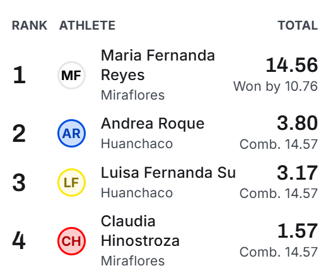Image resolution: width=326 pixels, height=273 pixels.
Task: Select the 3.17 total score
Action: pos(297,173)
